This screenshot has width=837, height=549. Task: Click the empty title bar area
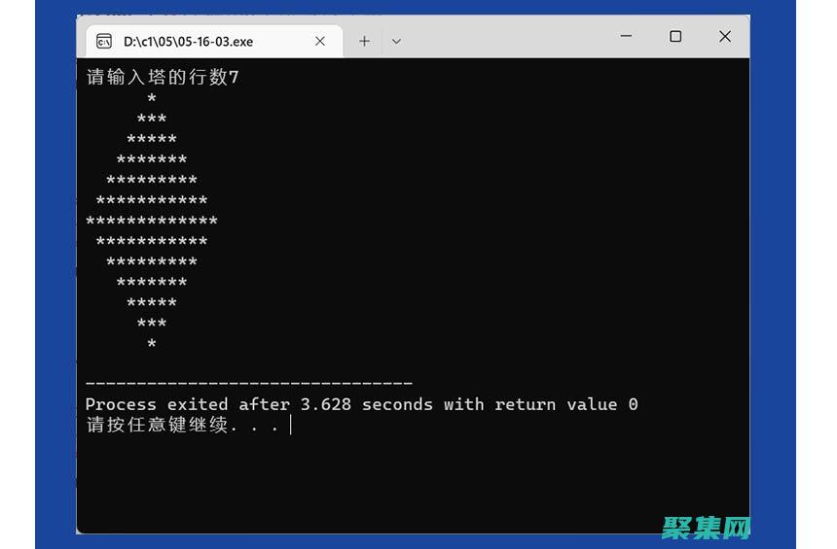[506, 37]
